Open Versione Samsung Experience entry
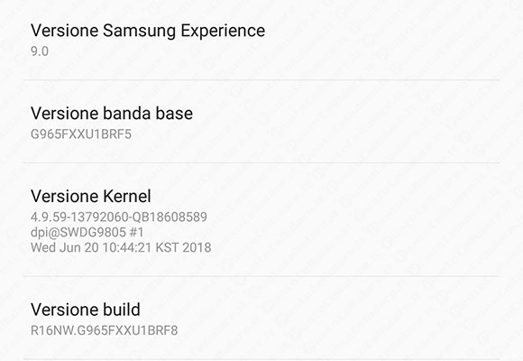The image size is (523, 361). (261, 40)
